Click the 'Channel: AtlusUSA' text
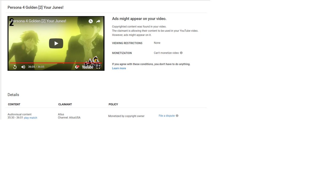 coord(69,117)
